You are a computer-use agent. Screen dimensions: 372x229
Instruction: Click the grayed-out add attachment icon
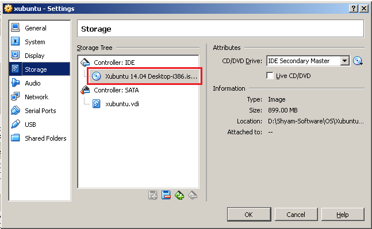pyautogui.click(x=153, y=195)
